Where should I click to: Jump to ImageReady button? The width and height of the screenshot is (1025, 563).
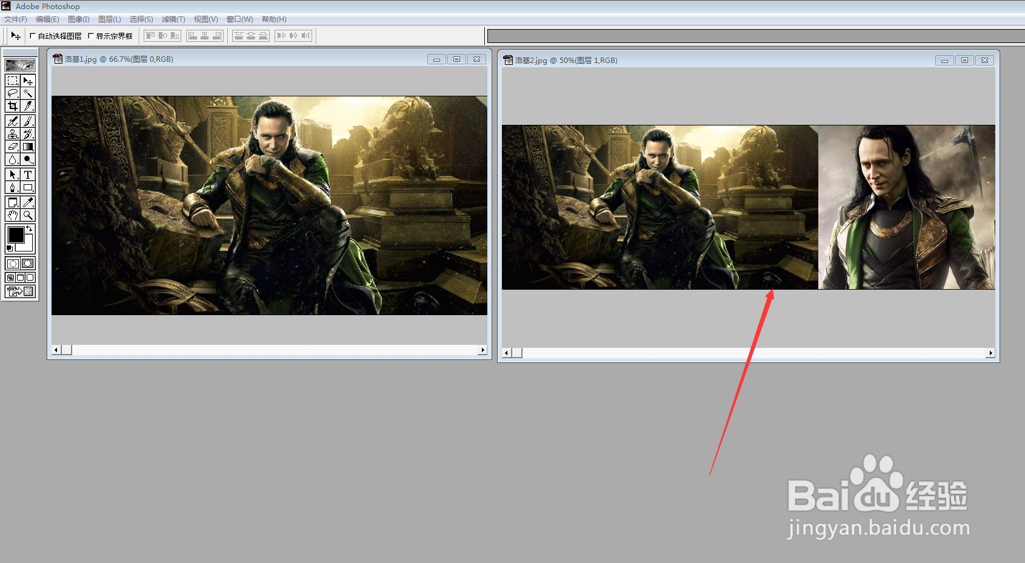click(20, 291)
